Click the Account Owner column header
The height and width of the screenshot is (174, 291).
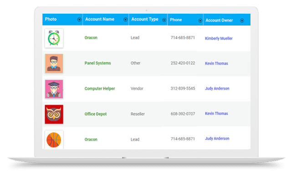pyautogui.click(x=227, y=20)
